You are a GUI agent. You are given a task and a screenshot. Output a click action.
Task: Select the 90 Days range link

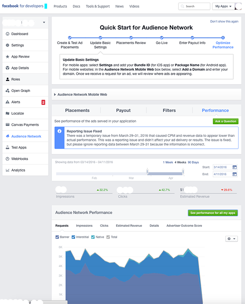point(193,162)
